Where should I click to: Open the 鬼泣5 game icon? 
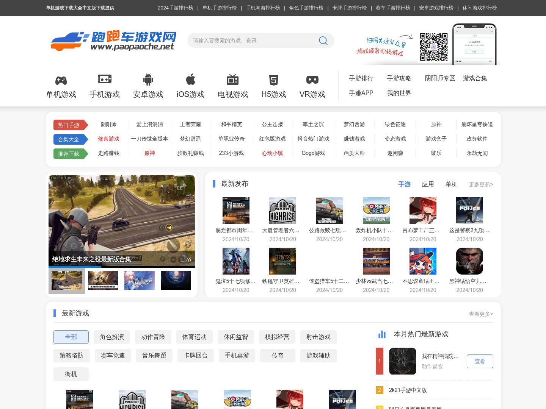pos(236,261)
